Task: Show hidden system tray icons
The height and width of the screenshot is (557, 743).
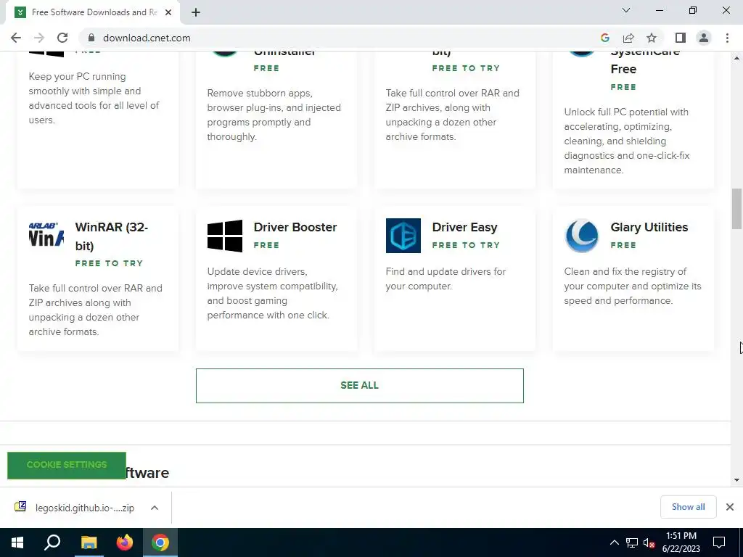Action: 614,542
